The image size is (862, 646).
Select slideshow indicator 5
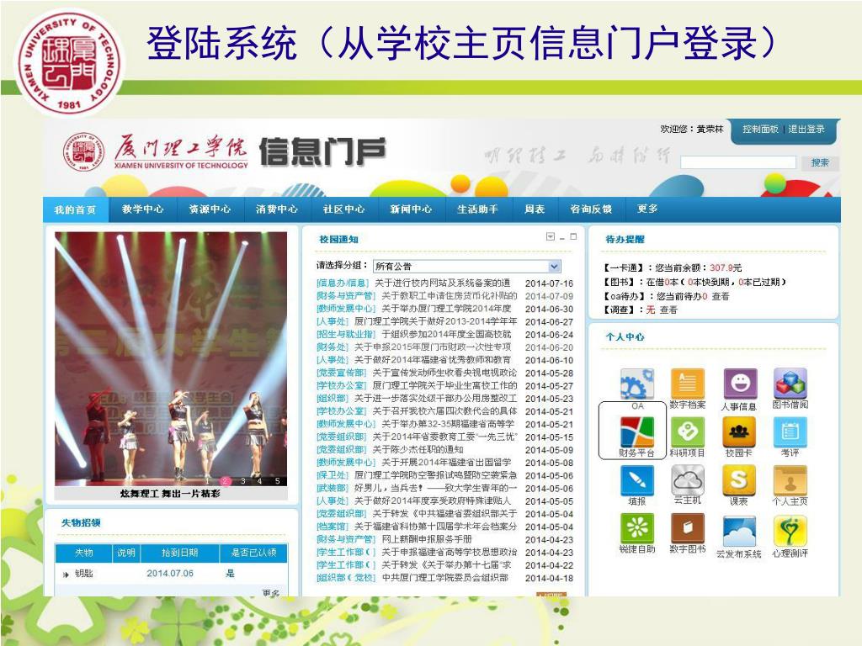point(277,480)
